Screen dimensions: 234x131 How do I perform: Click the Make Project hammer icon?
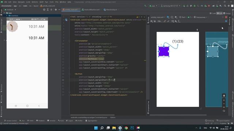point(145,6)
